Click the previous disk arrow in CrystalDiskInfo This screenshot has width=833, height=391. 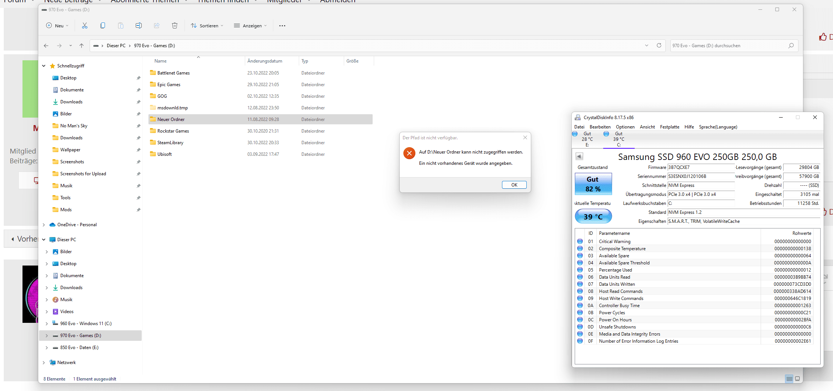(x=579, y=156)
